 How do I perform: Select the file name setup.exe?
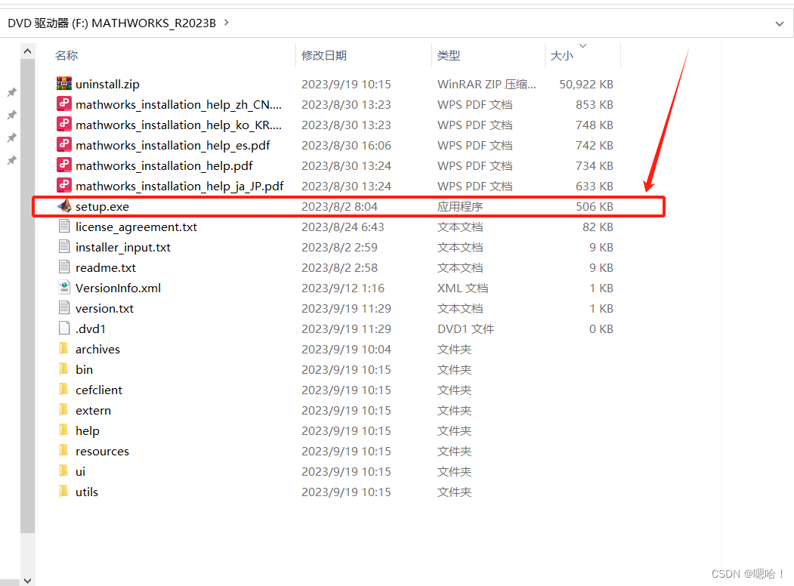[102, 206]
